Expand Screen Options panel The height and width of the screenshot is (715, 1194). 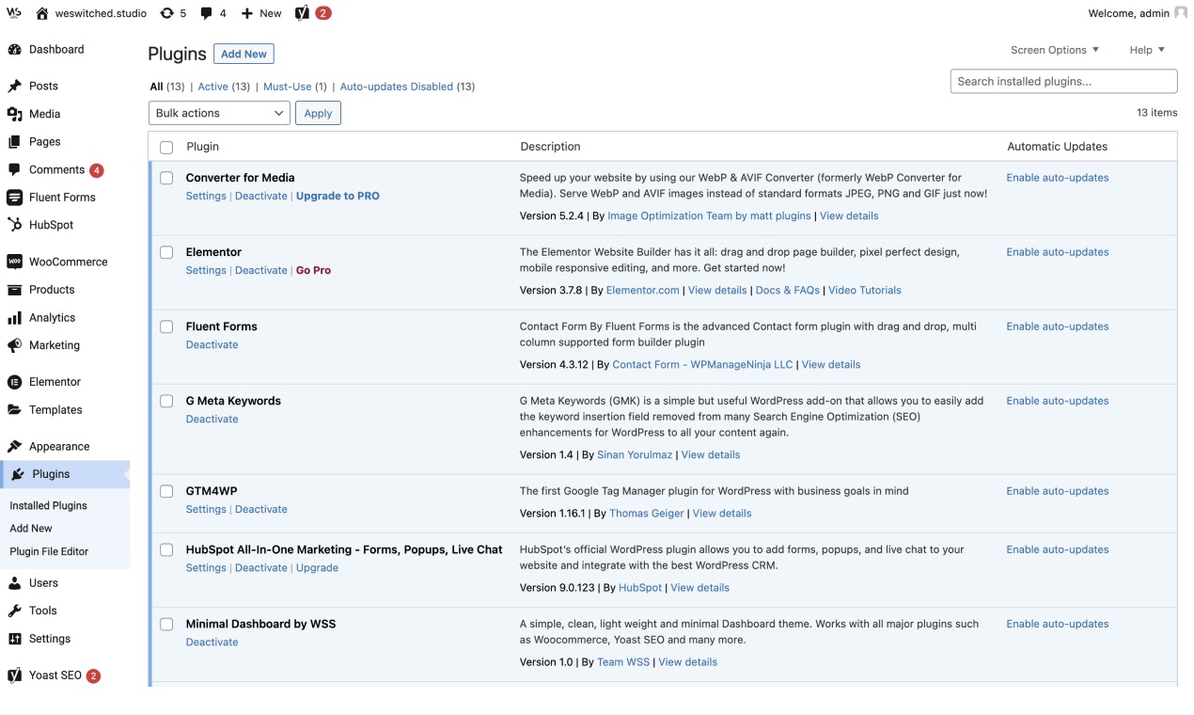click(1055, 50)
